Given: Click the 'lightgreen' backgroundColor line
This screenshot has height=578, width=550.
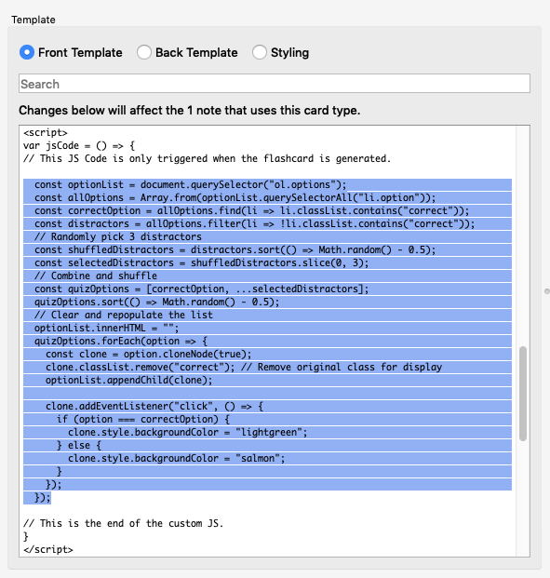Looking at the screenshot, I should point(188,432).
